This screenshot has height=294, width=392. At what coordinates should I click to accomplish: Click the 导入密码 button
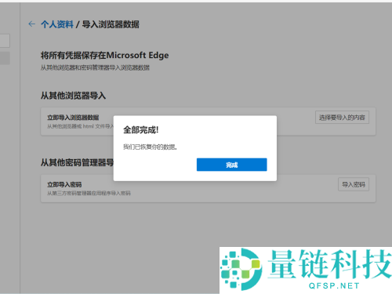354,184
